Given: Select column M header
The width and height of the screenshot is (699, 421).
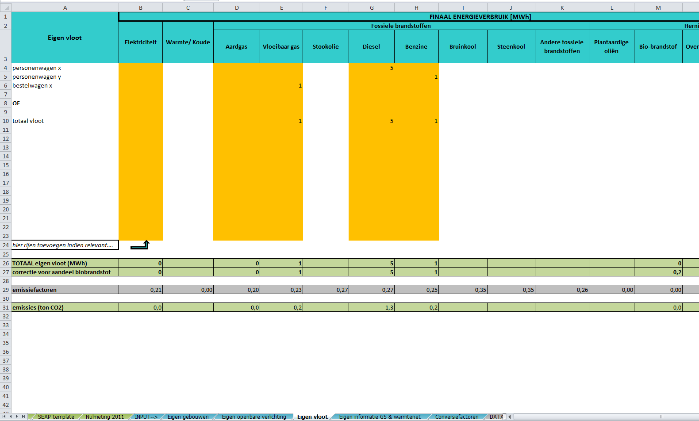Looking at the screenshot, I should 658,8.
